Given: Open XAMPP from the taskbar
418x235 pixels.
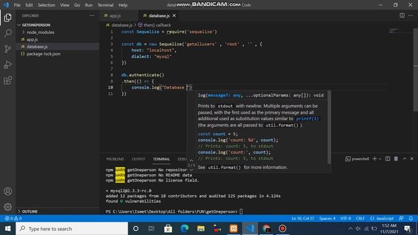Looking at the screenshot, I should tap(234, 228).
